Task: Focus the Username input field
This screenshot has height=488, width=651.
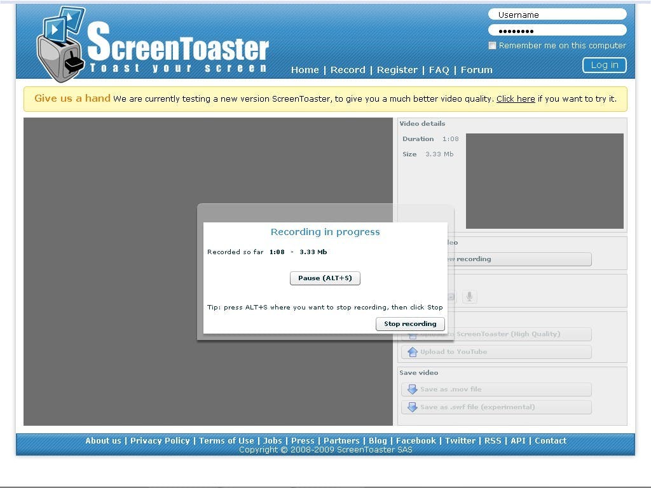Action: (x=557, y=15)
